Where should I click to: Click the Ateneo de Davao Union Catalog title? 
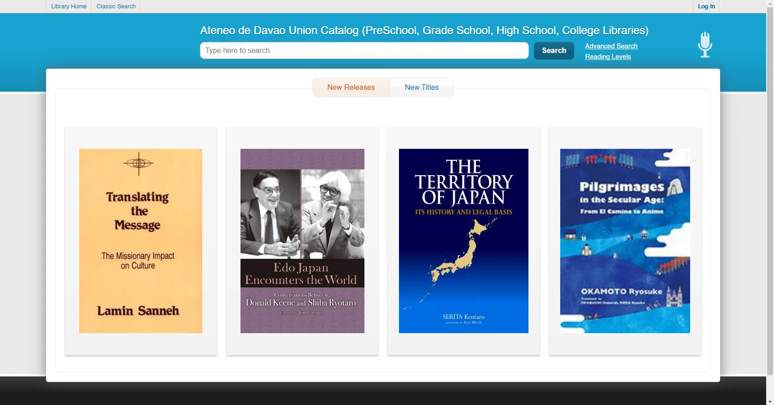coord(424,30)
